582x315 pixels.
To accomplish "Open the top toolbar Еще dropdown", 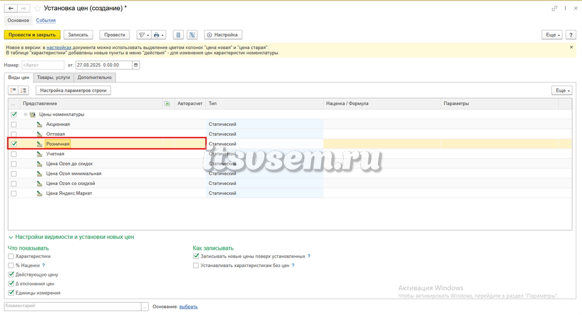I will (552, 35).
